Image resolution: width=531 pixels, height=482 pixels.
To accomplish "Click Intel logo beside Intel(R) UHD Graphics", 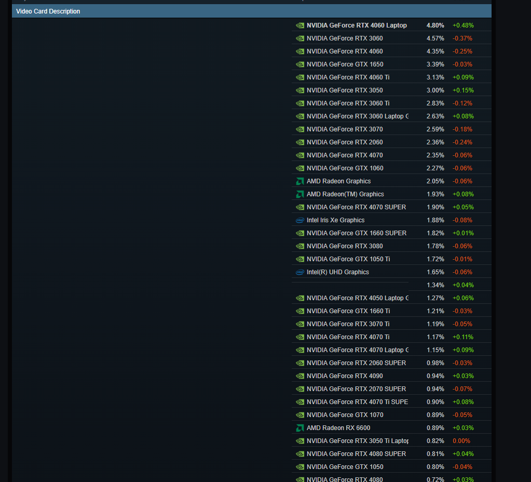I will [x=300, y=272].
